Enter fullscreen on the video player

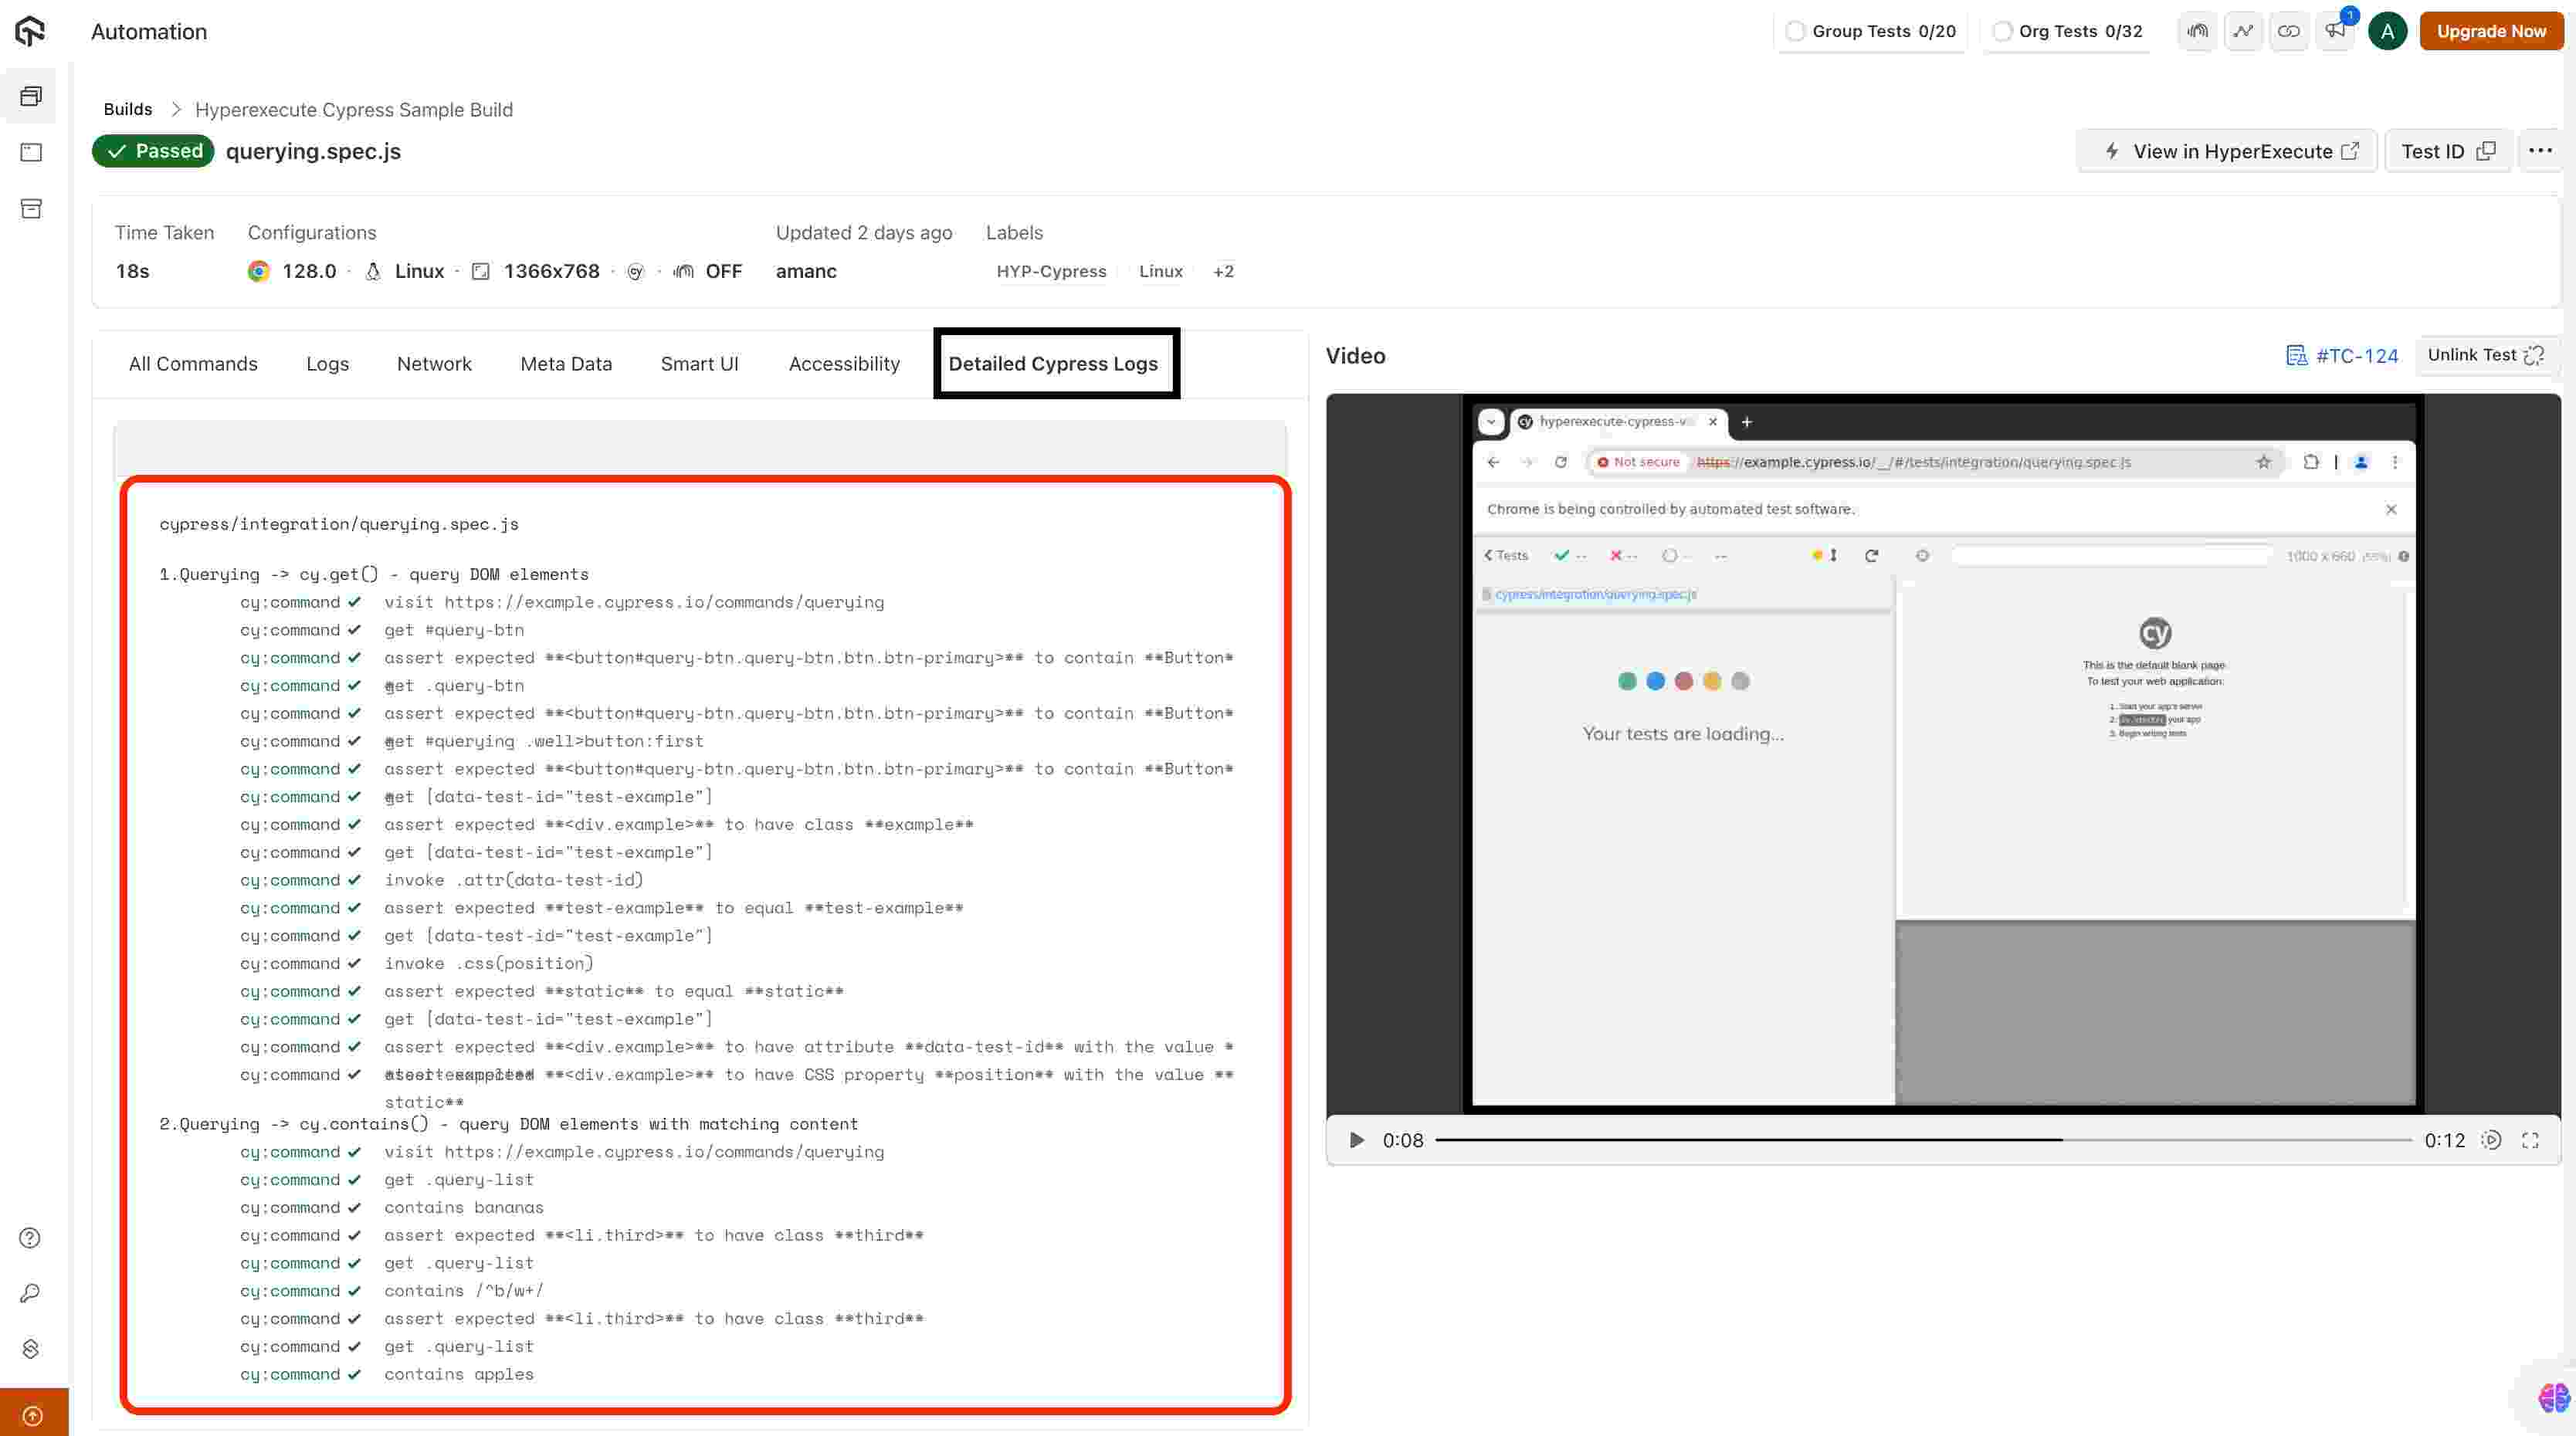[x=2530, y=1140]
